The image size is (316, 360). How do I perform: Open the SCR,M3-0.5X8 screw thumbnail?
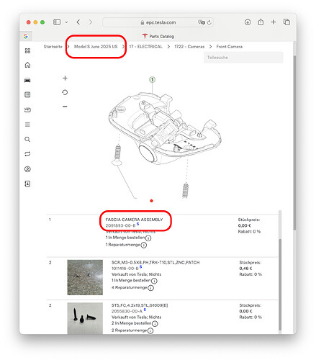(x=85, y=277)
